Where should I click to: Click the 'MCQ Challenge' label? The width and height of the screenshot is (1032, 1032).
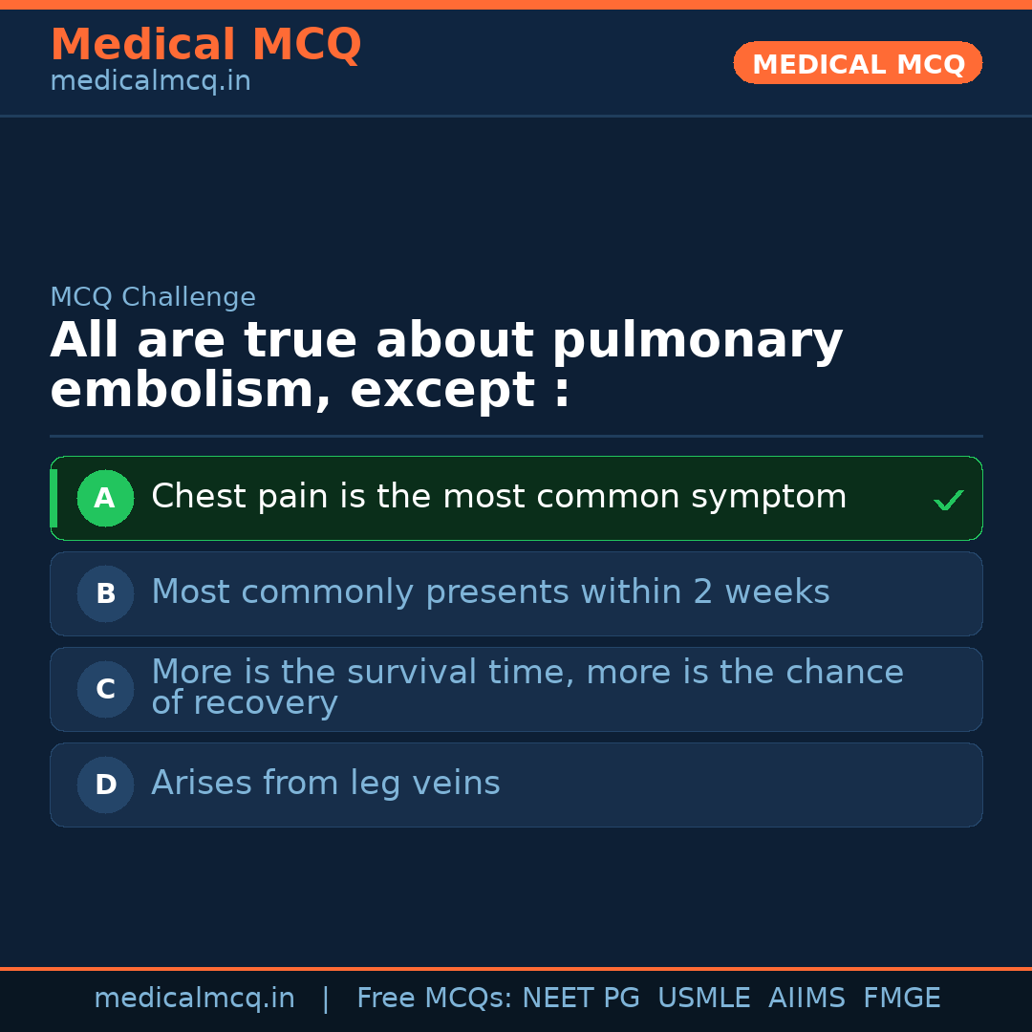coord(153,297)
